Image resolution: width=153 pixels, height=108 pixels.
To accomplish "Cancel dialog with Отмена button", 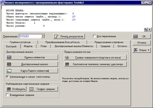I will point(142,43).
